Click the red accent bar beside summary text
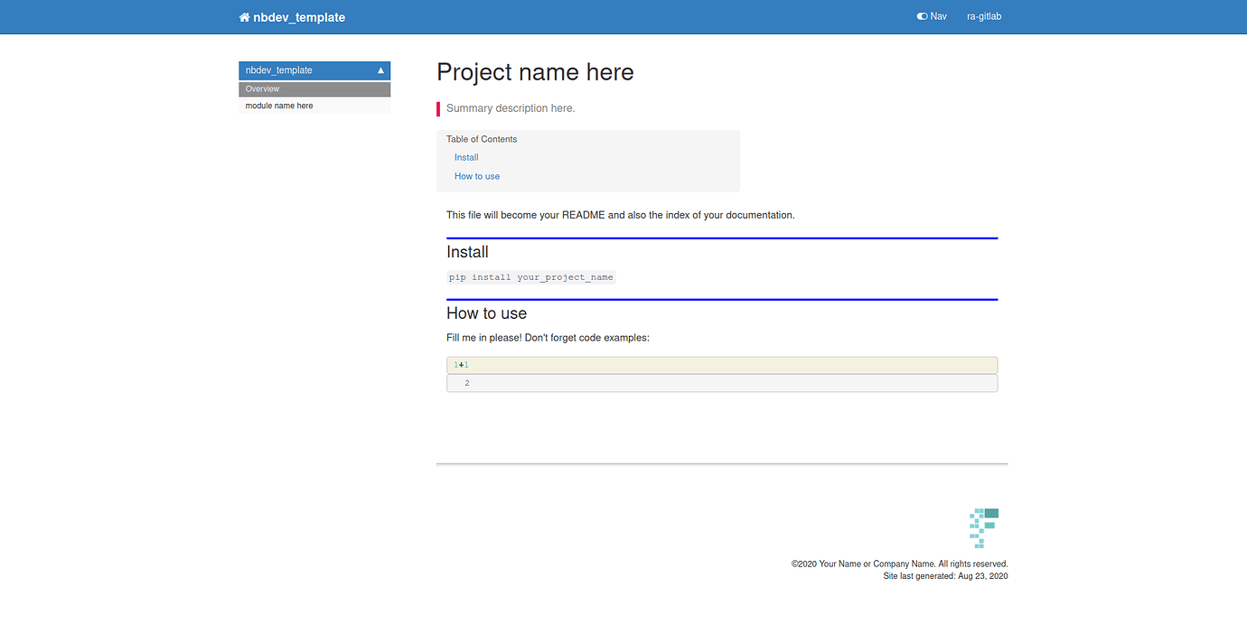 pyautogui.click(x=438, y=108)
